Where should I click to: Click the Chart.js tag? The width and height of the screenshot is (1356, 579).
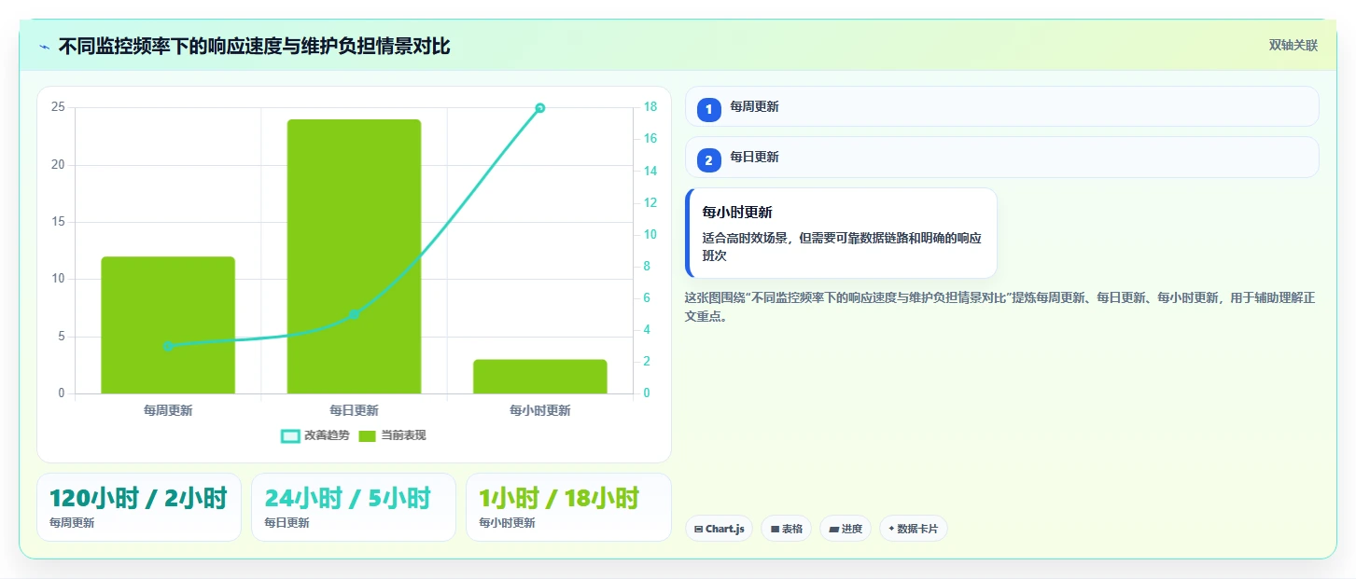[x=719, y=529]
